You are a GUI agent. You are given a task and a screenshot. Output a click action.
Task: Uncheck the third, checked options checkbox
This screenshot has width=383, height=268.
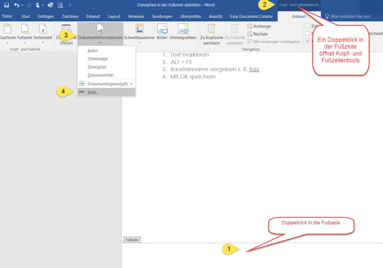click(x=308, y=41)
